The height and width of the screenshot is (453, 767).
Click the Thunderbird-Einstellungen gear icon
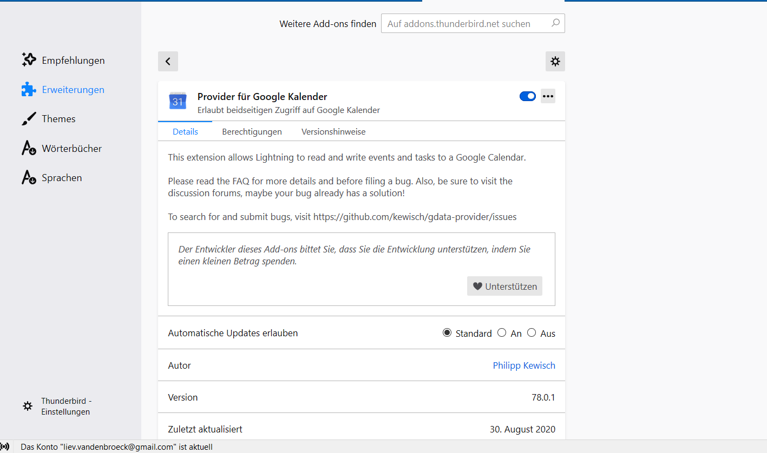28,406
